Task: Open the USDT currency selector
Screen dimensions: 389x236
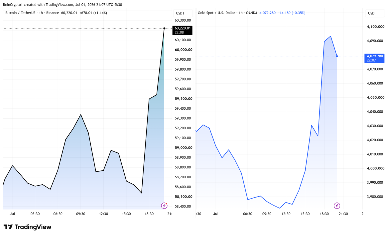Action: pyautogui.click(x=182, y=13)
